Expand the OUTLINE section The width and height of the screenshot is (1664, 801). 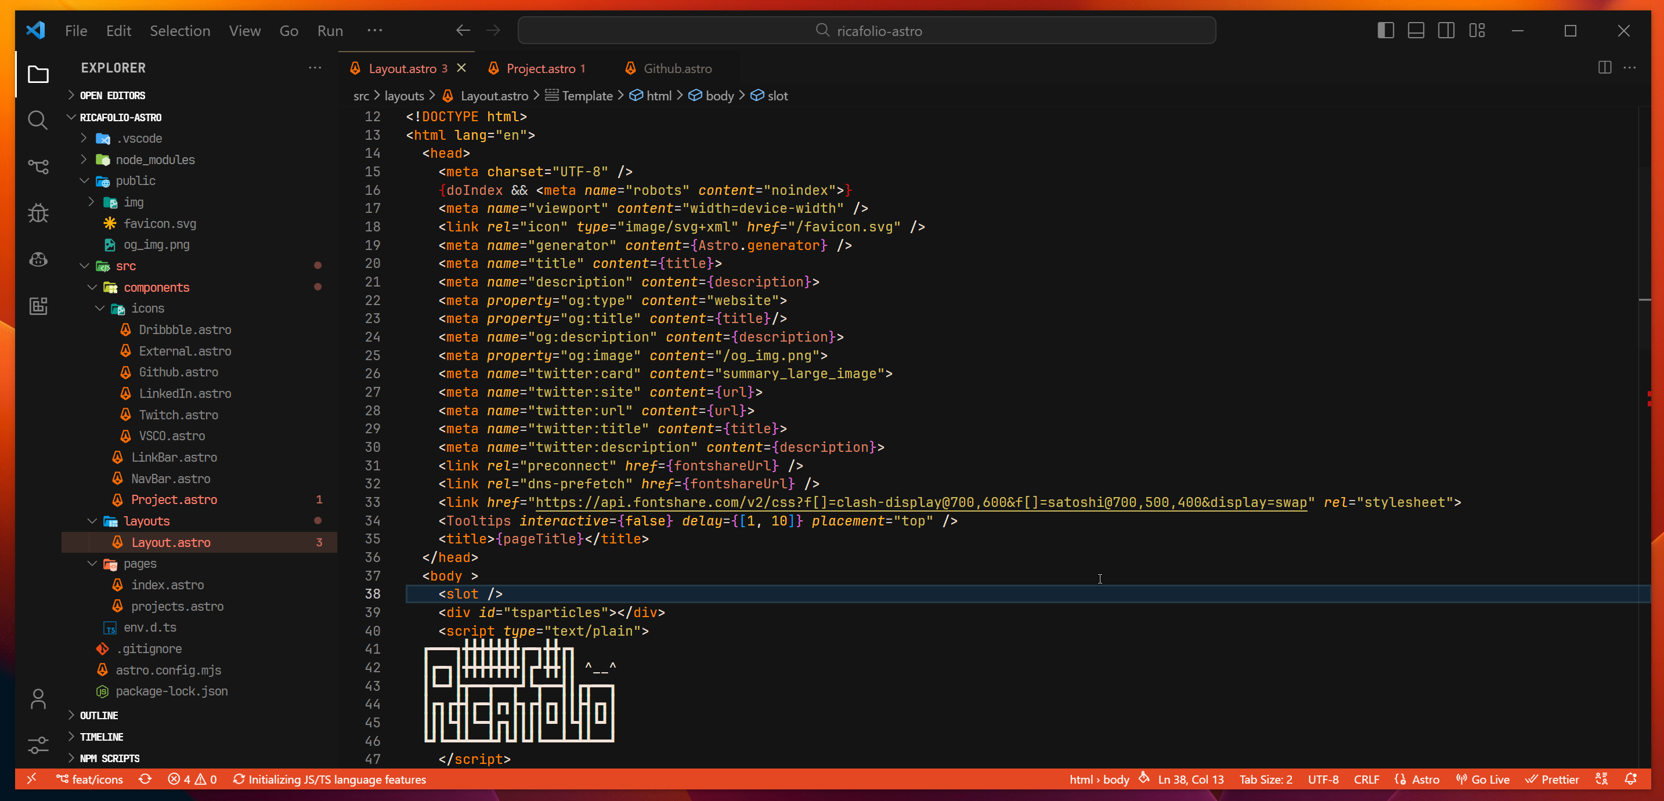[98, 715]
